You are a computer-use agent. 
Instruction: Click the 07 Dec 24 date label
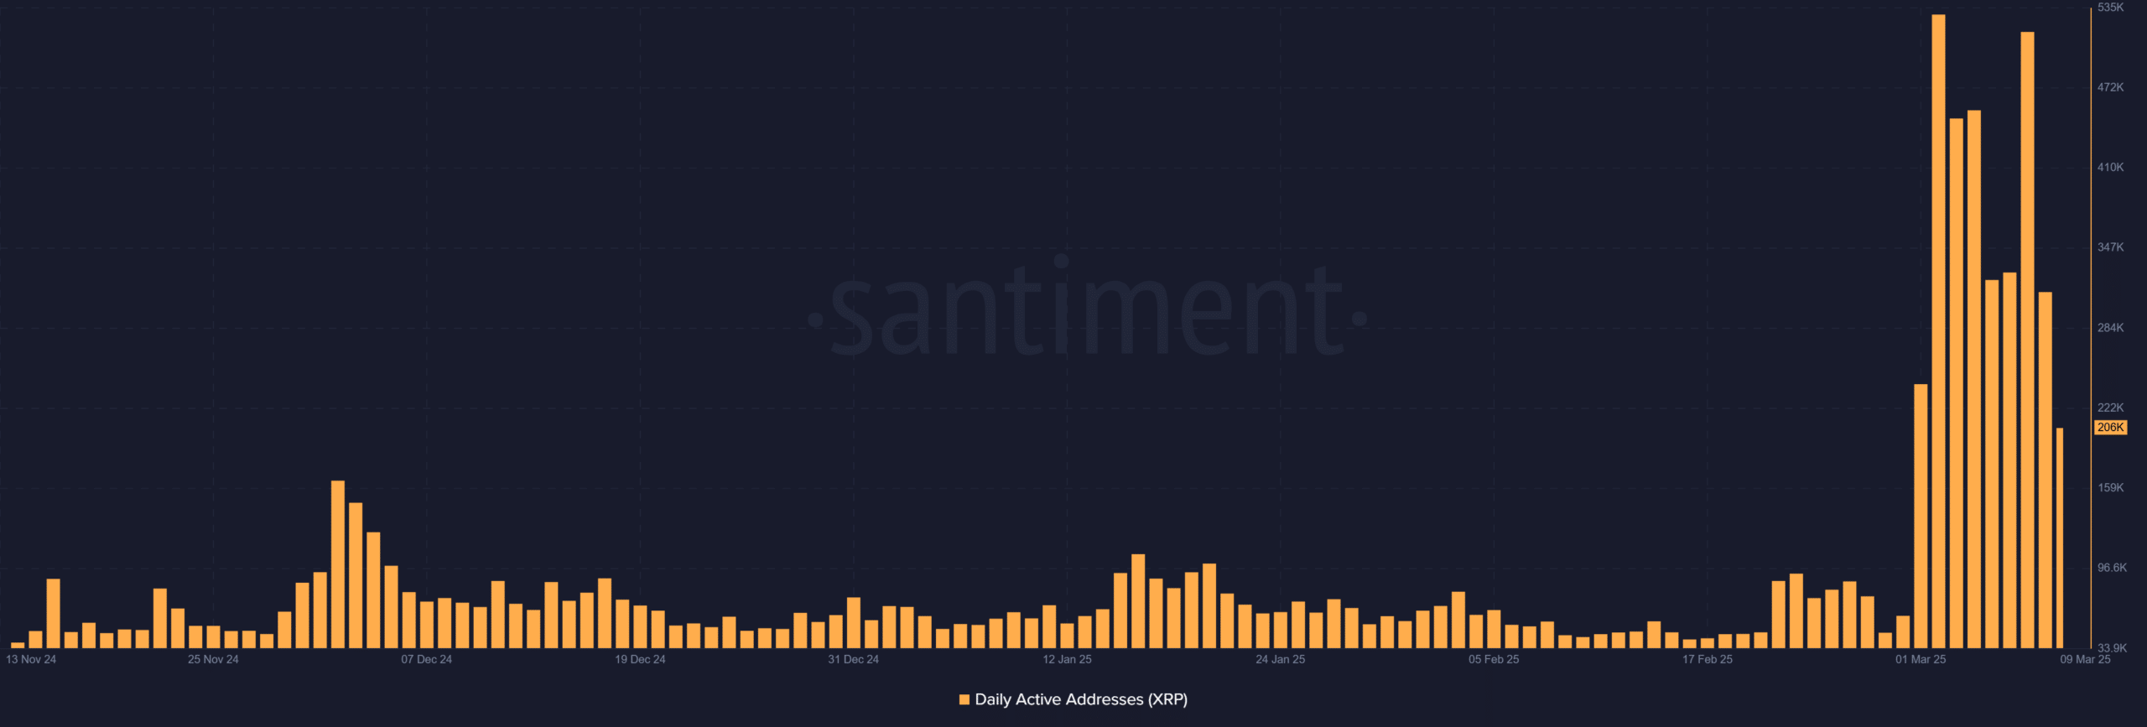[x=426, y=660]
